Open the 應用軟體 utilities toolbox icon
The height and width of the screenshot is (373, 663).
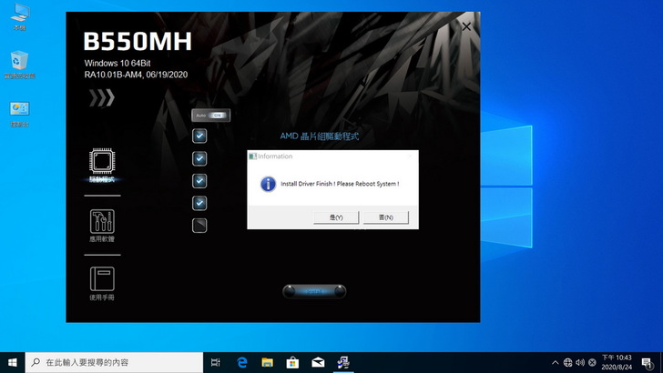click(102, 222)
